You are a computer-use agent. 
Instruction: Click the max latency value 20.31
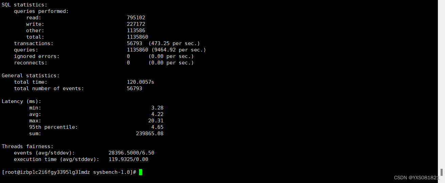(156, 121)
